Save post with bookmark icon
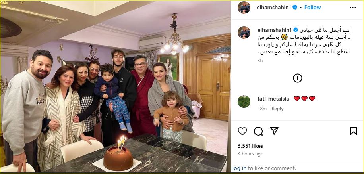 coord(354,131)
